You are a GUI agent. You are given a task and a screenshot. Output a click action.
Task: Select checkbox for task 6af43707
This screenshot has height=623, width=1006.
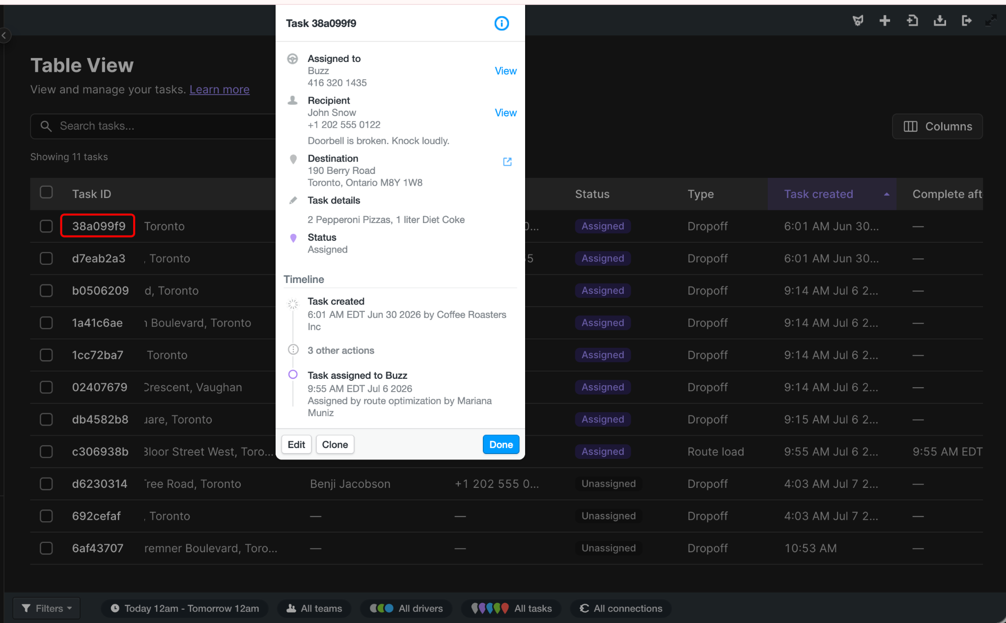pyautogui.click(x=46, y=548)
